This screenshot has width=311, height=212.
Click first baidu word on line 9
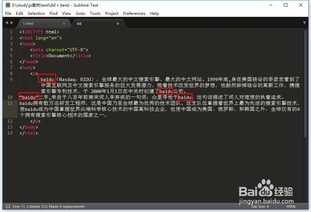pyautogui.click(x=47, y=79)
